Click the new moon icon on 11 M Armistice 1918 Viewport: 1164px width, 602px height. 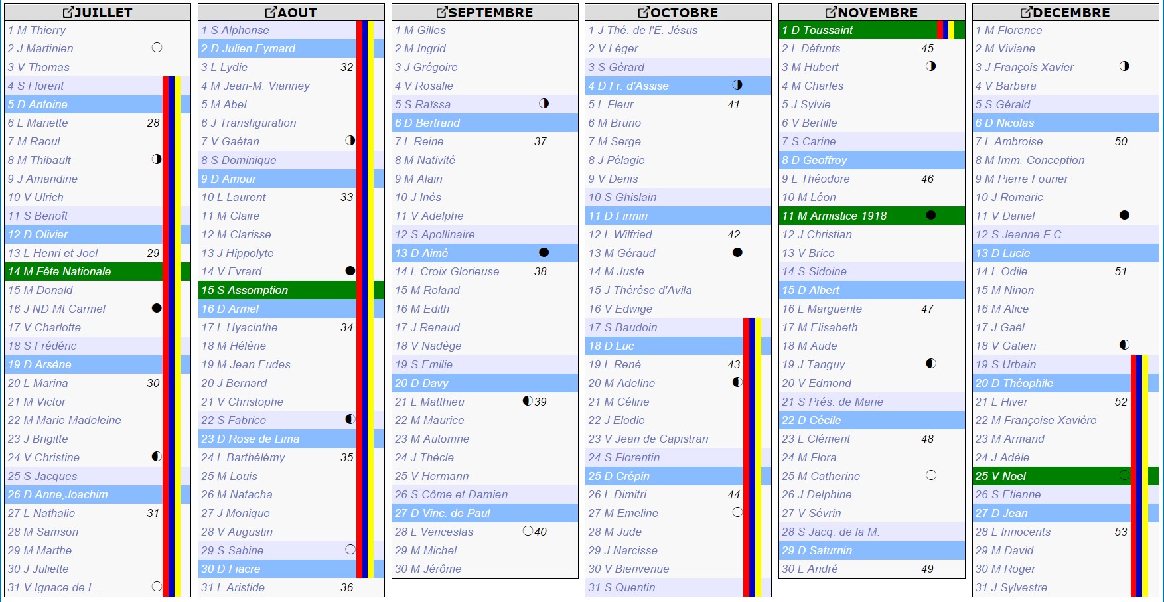tap(931, 215)
